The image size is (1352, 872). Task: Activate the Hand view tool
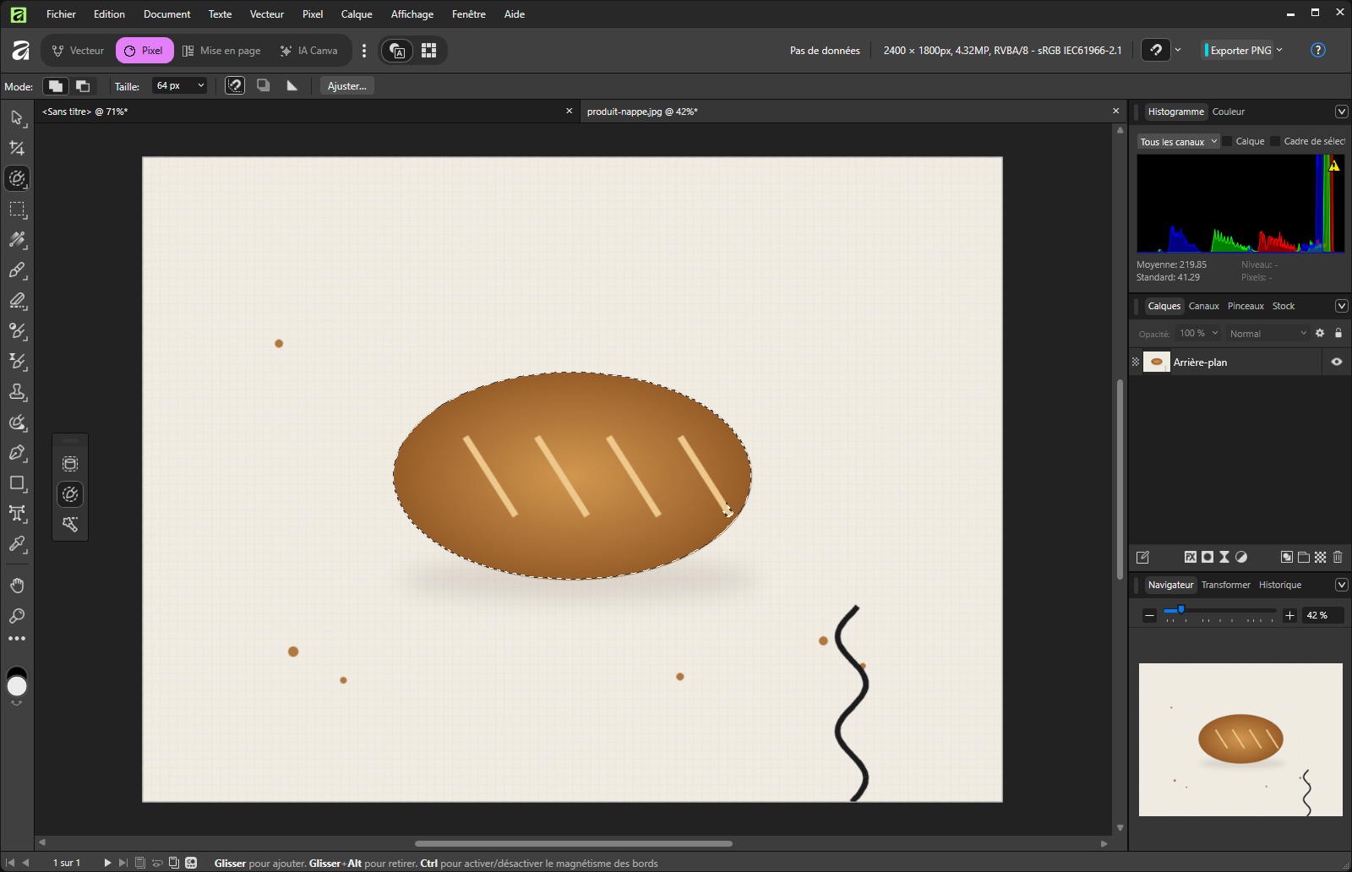tap(17, 586)
